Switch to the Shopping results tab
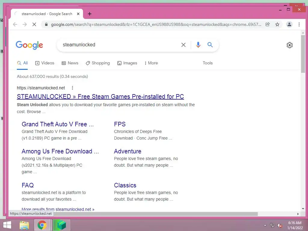Viewport: 308px width, 231px height. pyautogui.click(x=98, y=63)
